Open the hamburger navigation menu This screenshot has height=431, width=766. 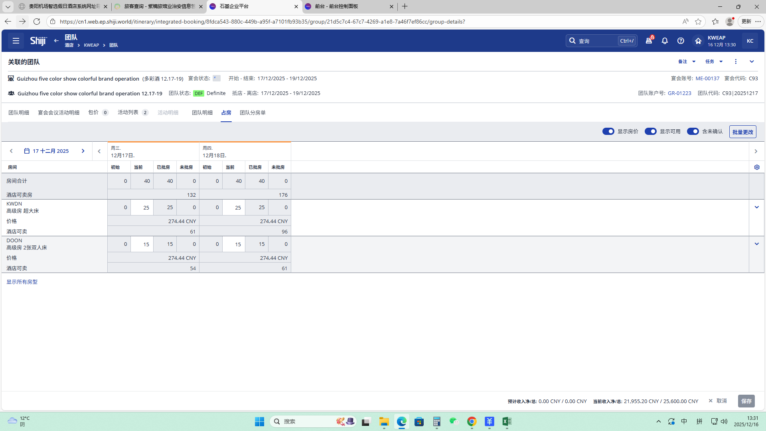[16, 41]
